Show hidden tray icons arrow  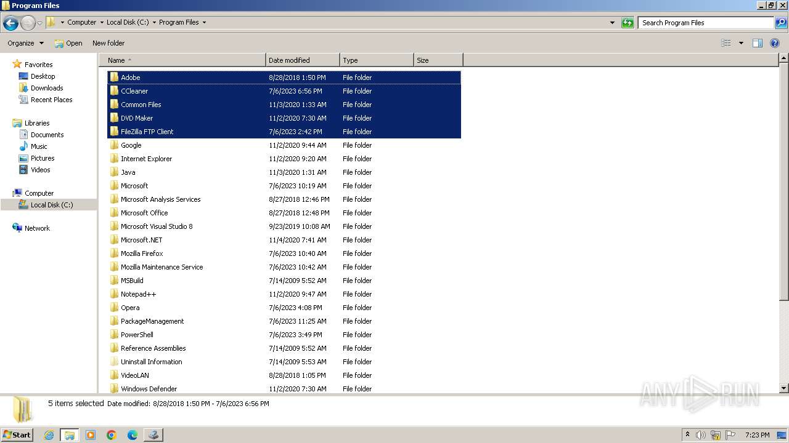click(x=687, y=434)
